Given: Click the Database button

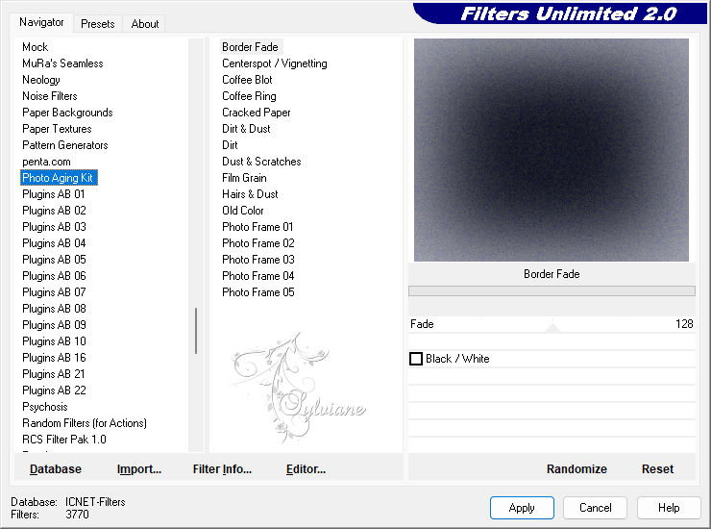Looking at the screenshot, I should [56, 469].
